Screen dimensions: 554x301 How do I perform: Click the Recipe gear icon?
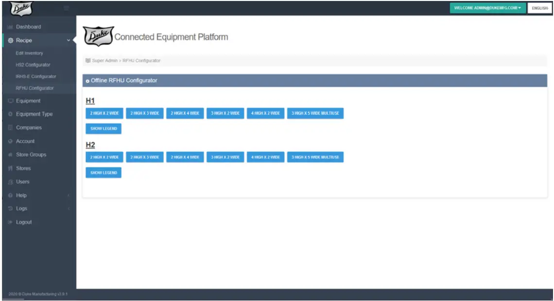[x=11, y=41]
